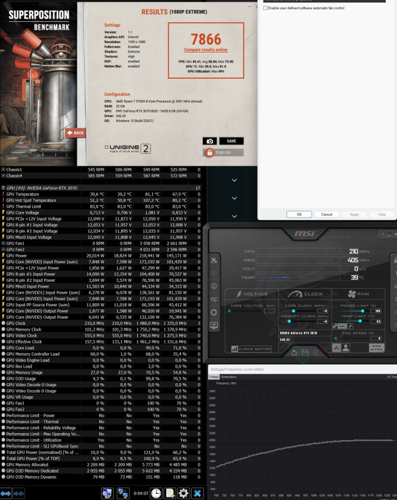Viewport: 397px width, 500px height.
Task: Click the Fan Speed slider handle
Action: [x=336, y=338]
